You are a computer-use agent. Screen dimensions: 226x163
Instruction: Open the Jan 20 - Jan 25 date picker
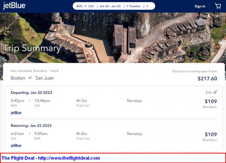pyautogui.click(x=110, y=6)
